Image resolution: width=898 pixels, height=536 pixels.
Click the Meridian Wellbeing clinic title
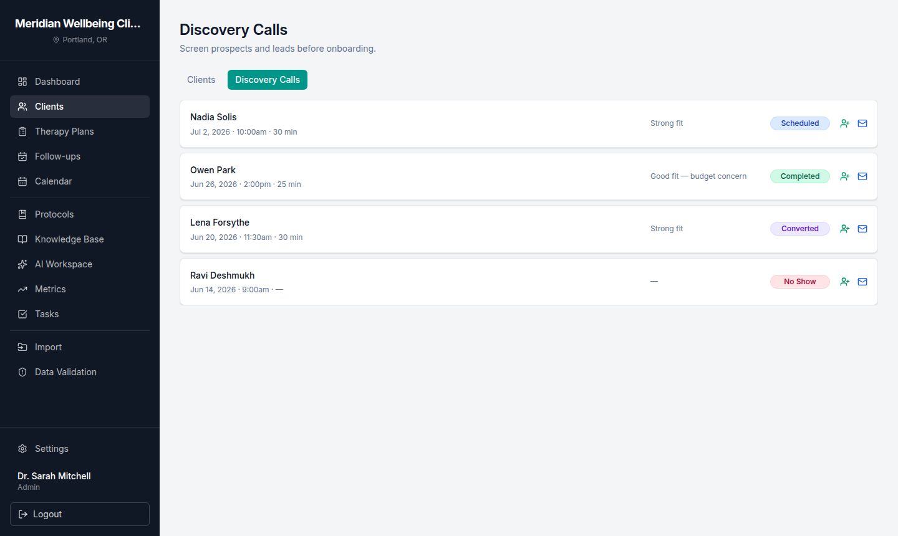(x=78, y=24)
